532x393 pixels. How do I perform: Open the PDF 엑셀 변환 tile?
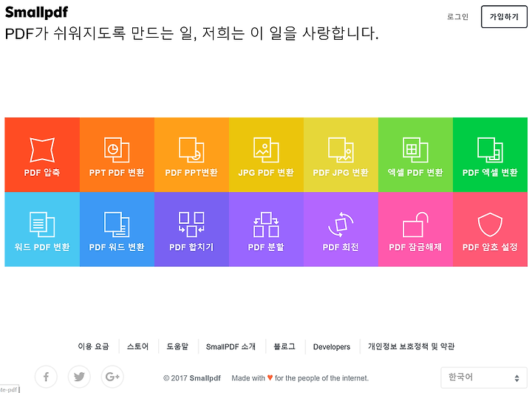coord(491,154)
